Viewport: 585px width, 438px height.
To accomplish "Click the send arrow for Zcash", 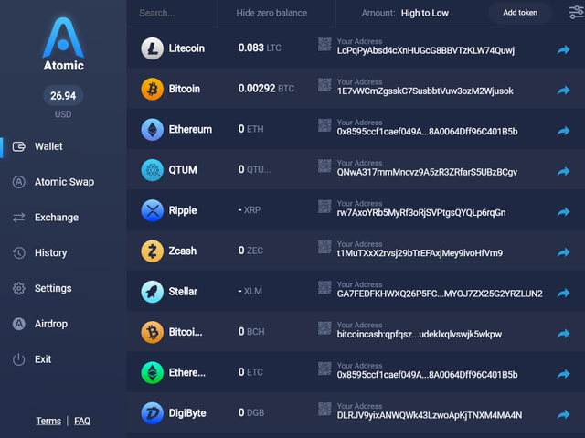I will point(563,252).
